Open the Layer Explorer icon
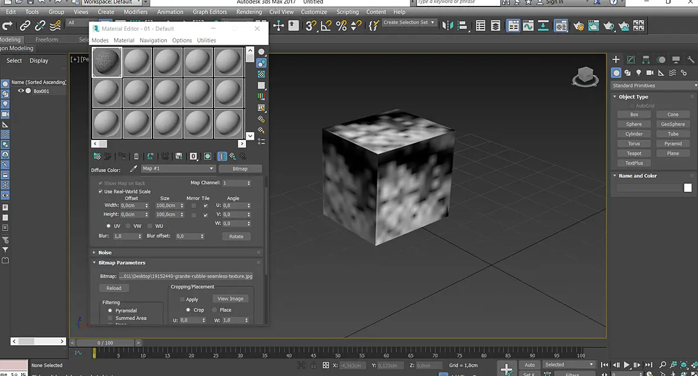Screen dimensions: 698x376 coord(496,26)
